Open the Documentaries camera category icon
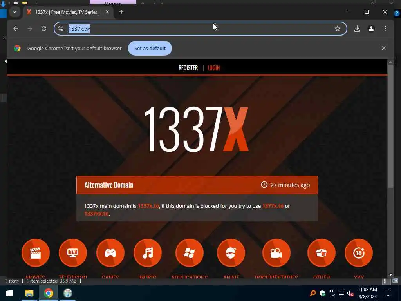 click(x=276, y=253)
